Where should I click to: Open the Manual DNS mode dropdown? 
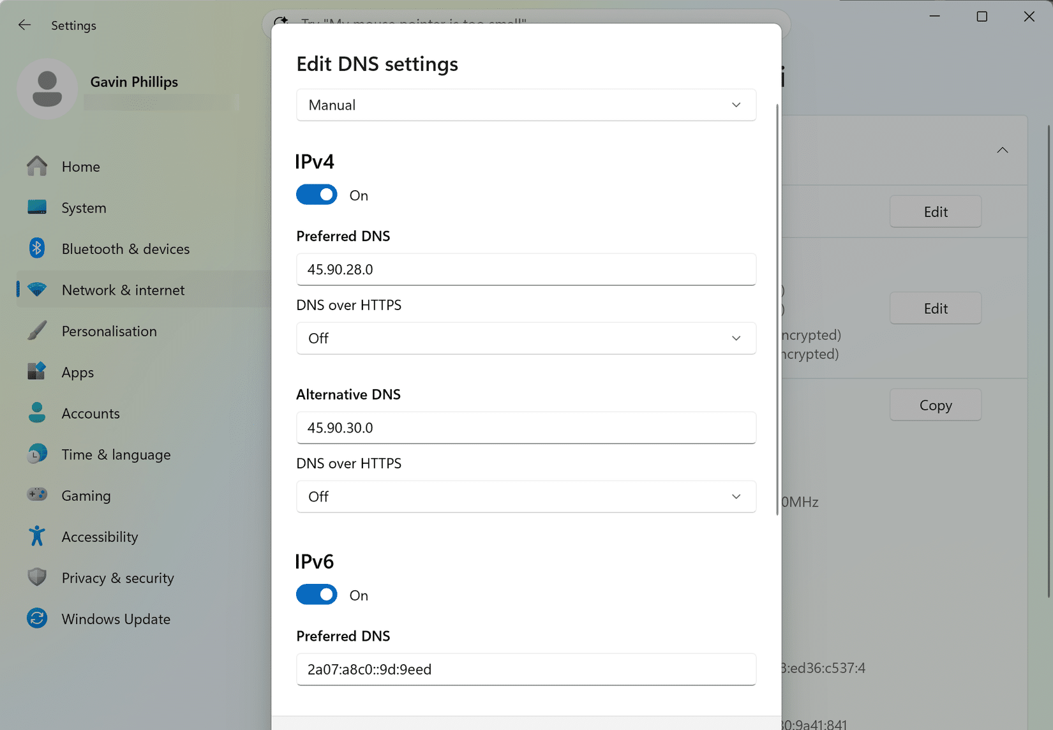click(x=526, y=105)
